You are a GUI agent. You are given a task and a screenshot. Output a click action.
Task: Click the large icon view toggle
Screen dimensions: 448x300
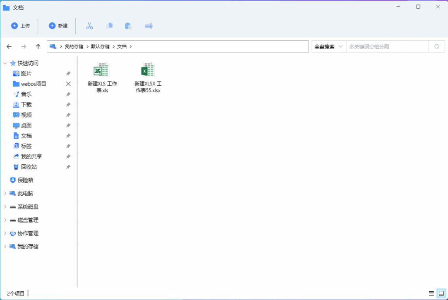441,293
